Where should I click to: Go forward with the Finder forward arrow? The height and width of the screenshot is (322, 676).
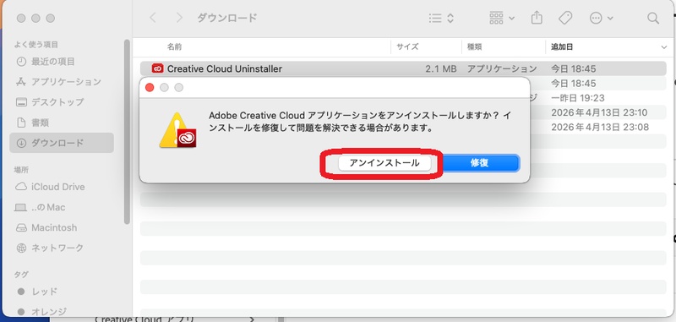[x=179, y=18]
